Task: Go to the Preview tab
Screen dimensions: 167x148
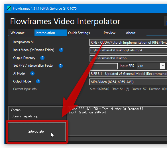Action: point(109,33)
